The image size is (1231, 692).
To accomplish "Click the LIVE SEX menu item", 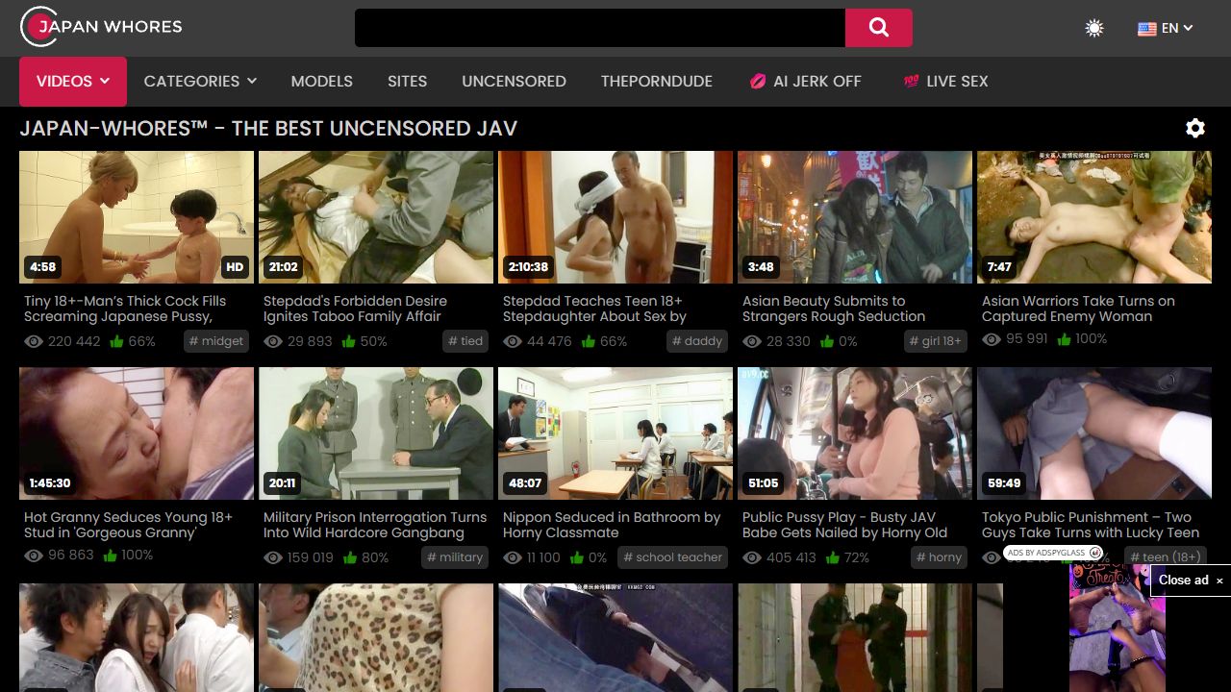I will (946, 81).
